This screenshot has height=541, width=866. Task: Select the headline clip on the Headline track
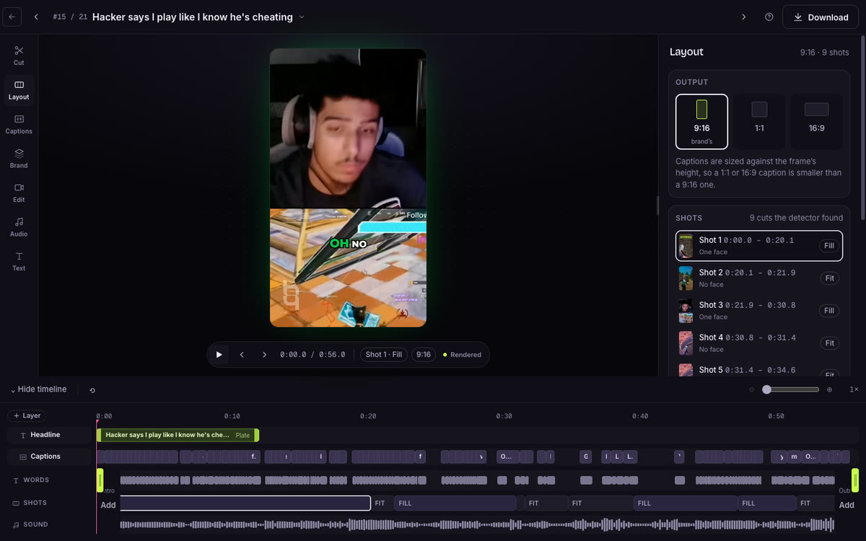(x=178, y=435)
